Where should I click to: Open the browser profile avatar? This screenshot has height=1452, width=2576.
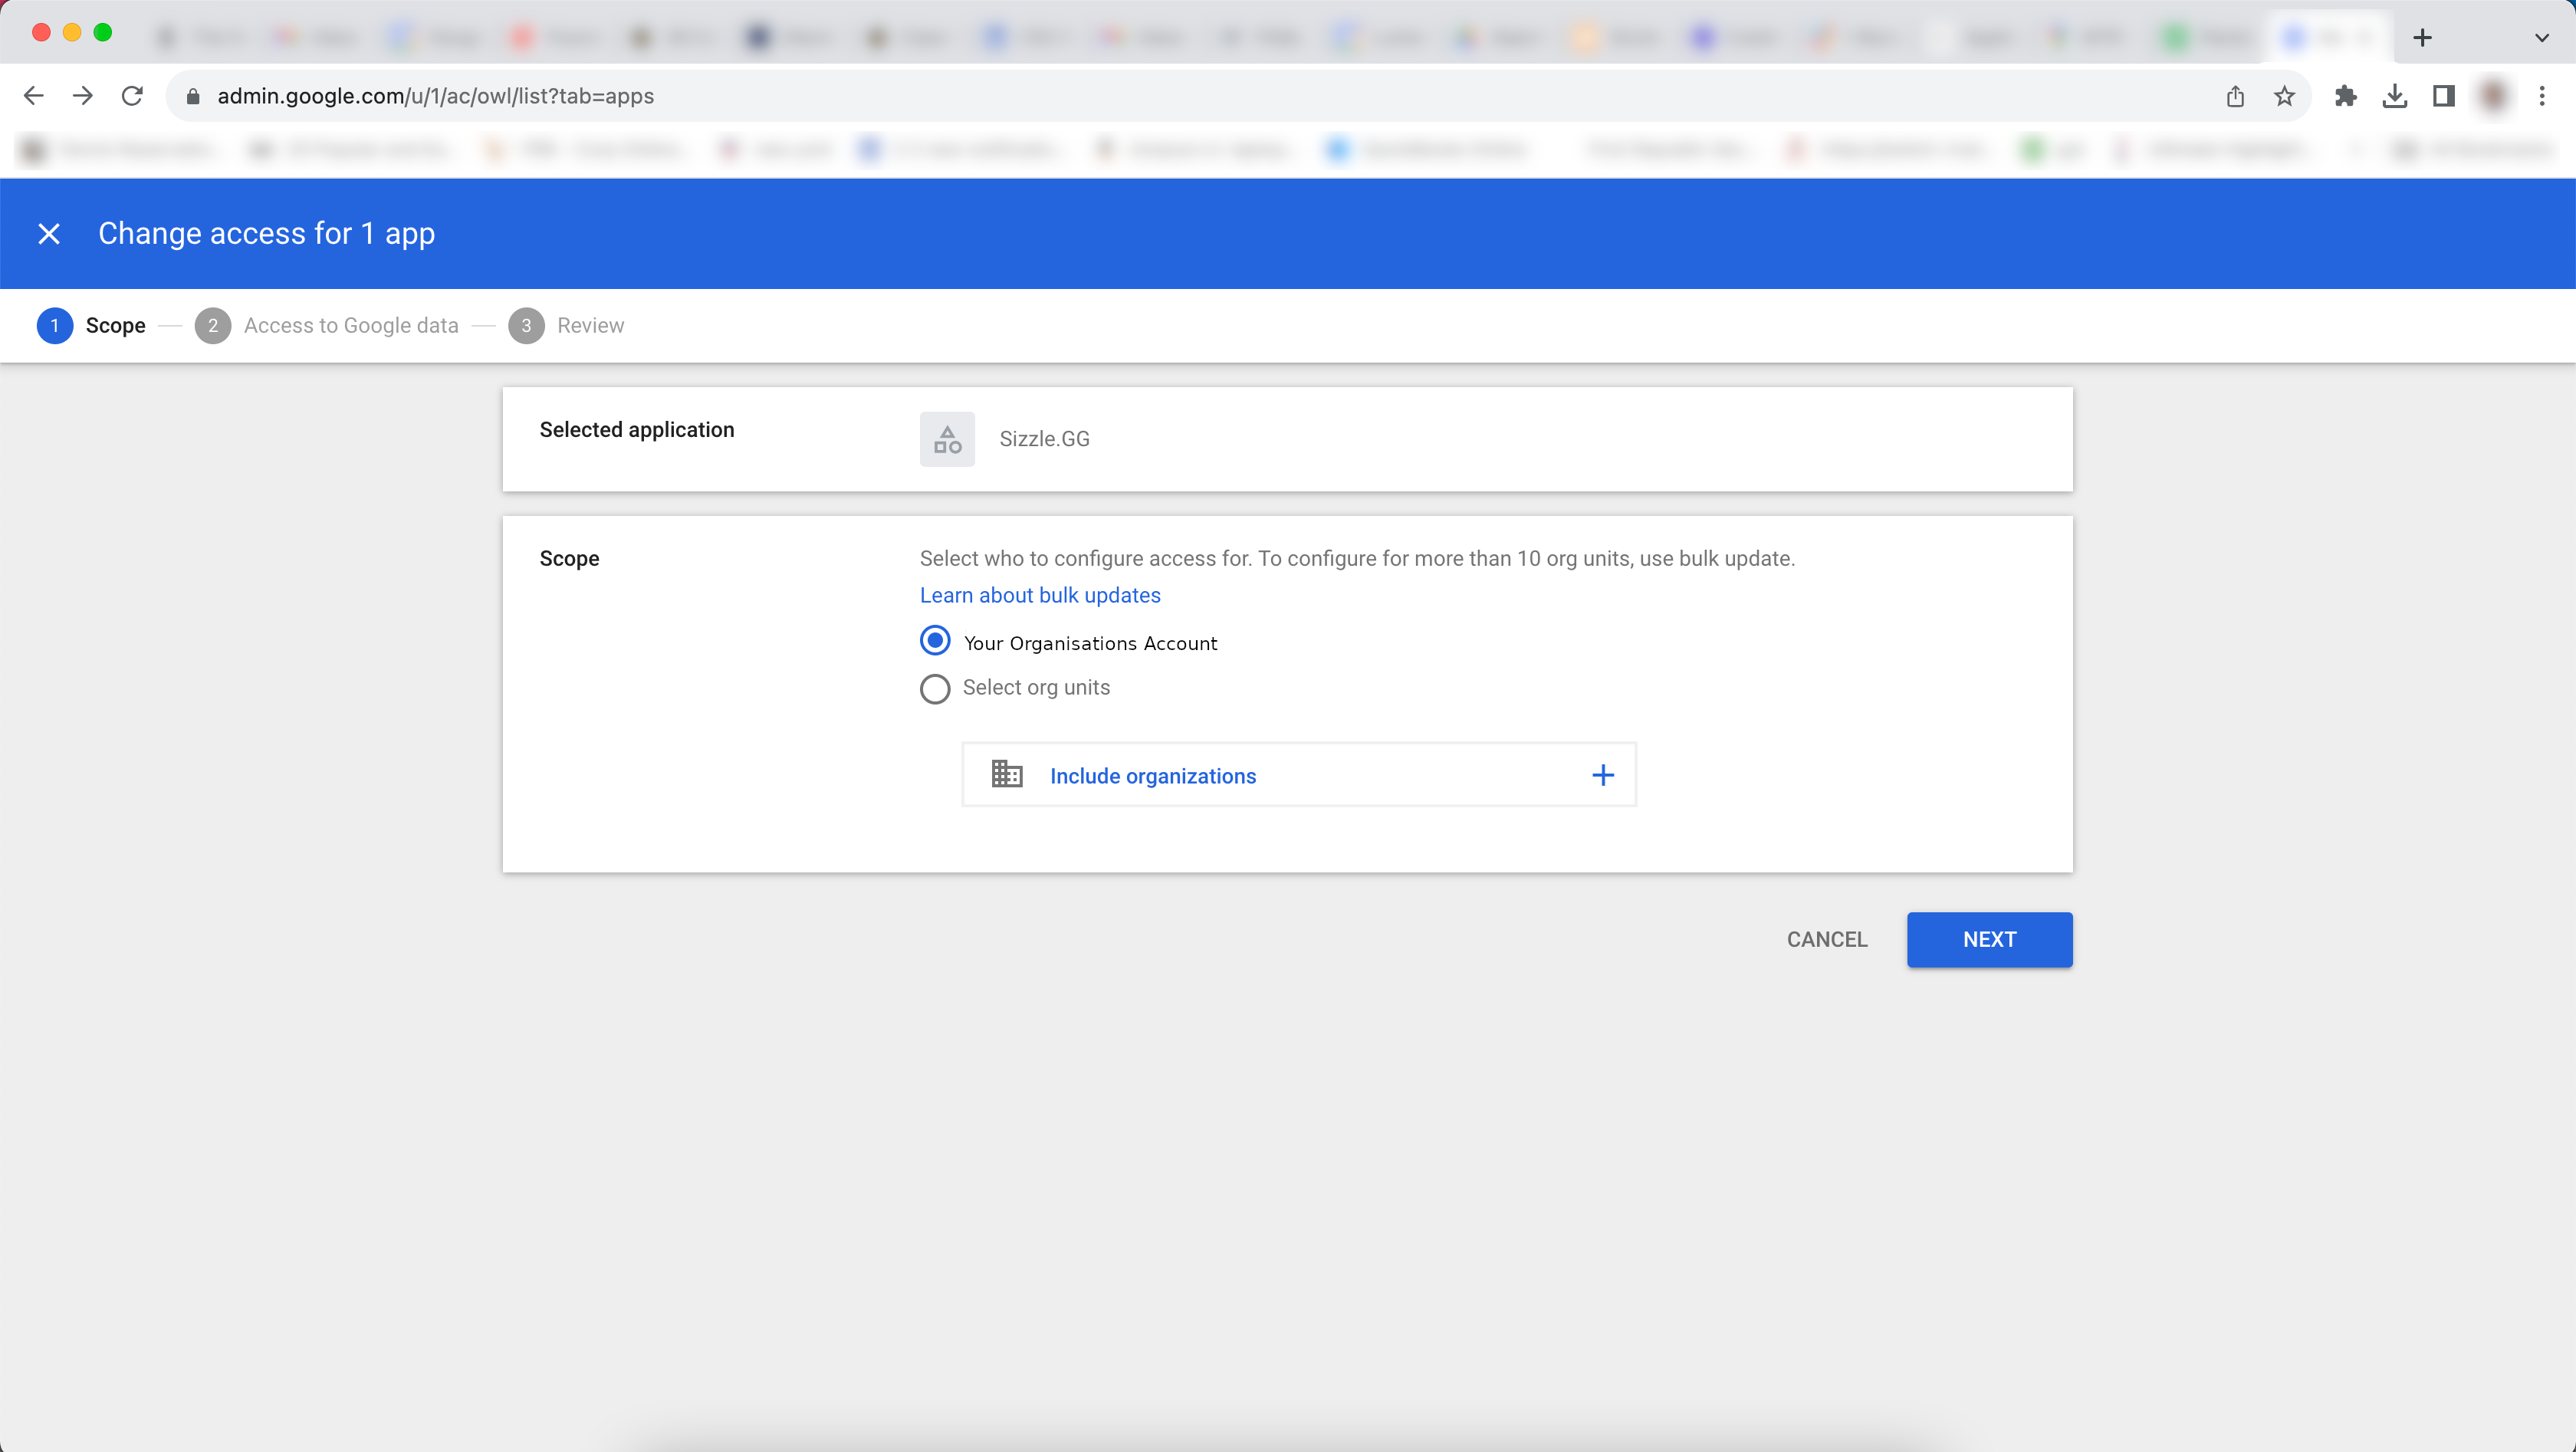click(x=2492, y=96)
